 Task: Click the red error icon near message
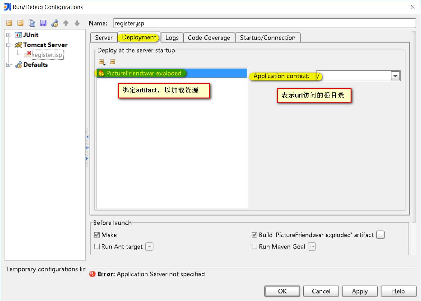[x=92, y=274]
